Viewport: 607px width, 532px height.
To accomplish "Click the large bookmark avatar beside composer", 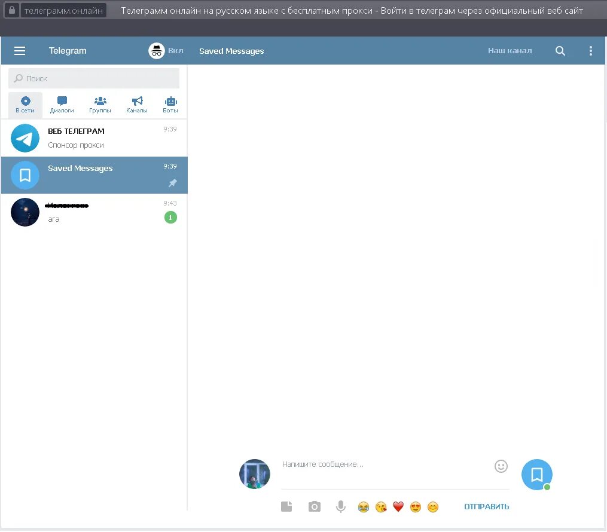I will (537, 475).
